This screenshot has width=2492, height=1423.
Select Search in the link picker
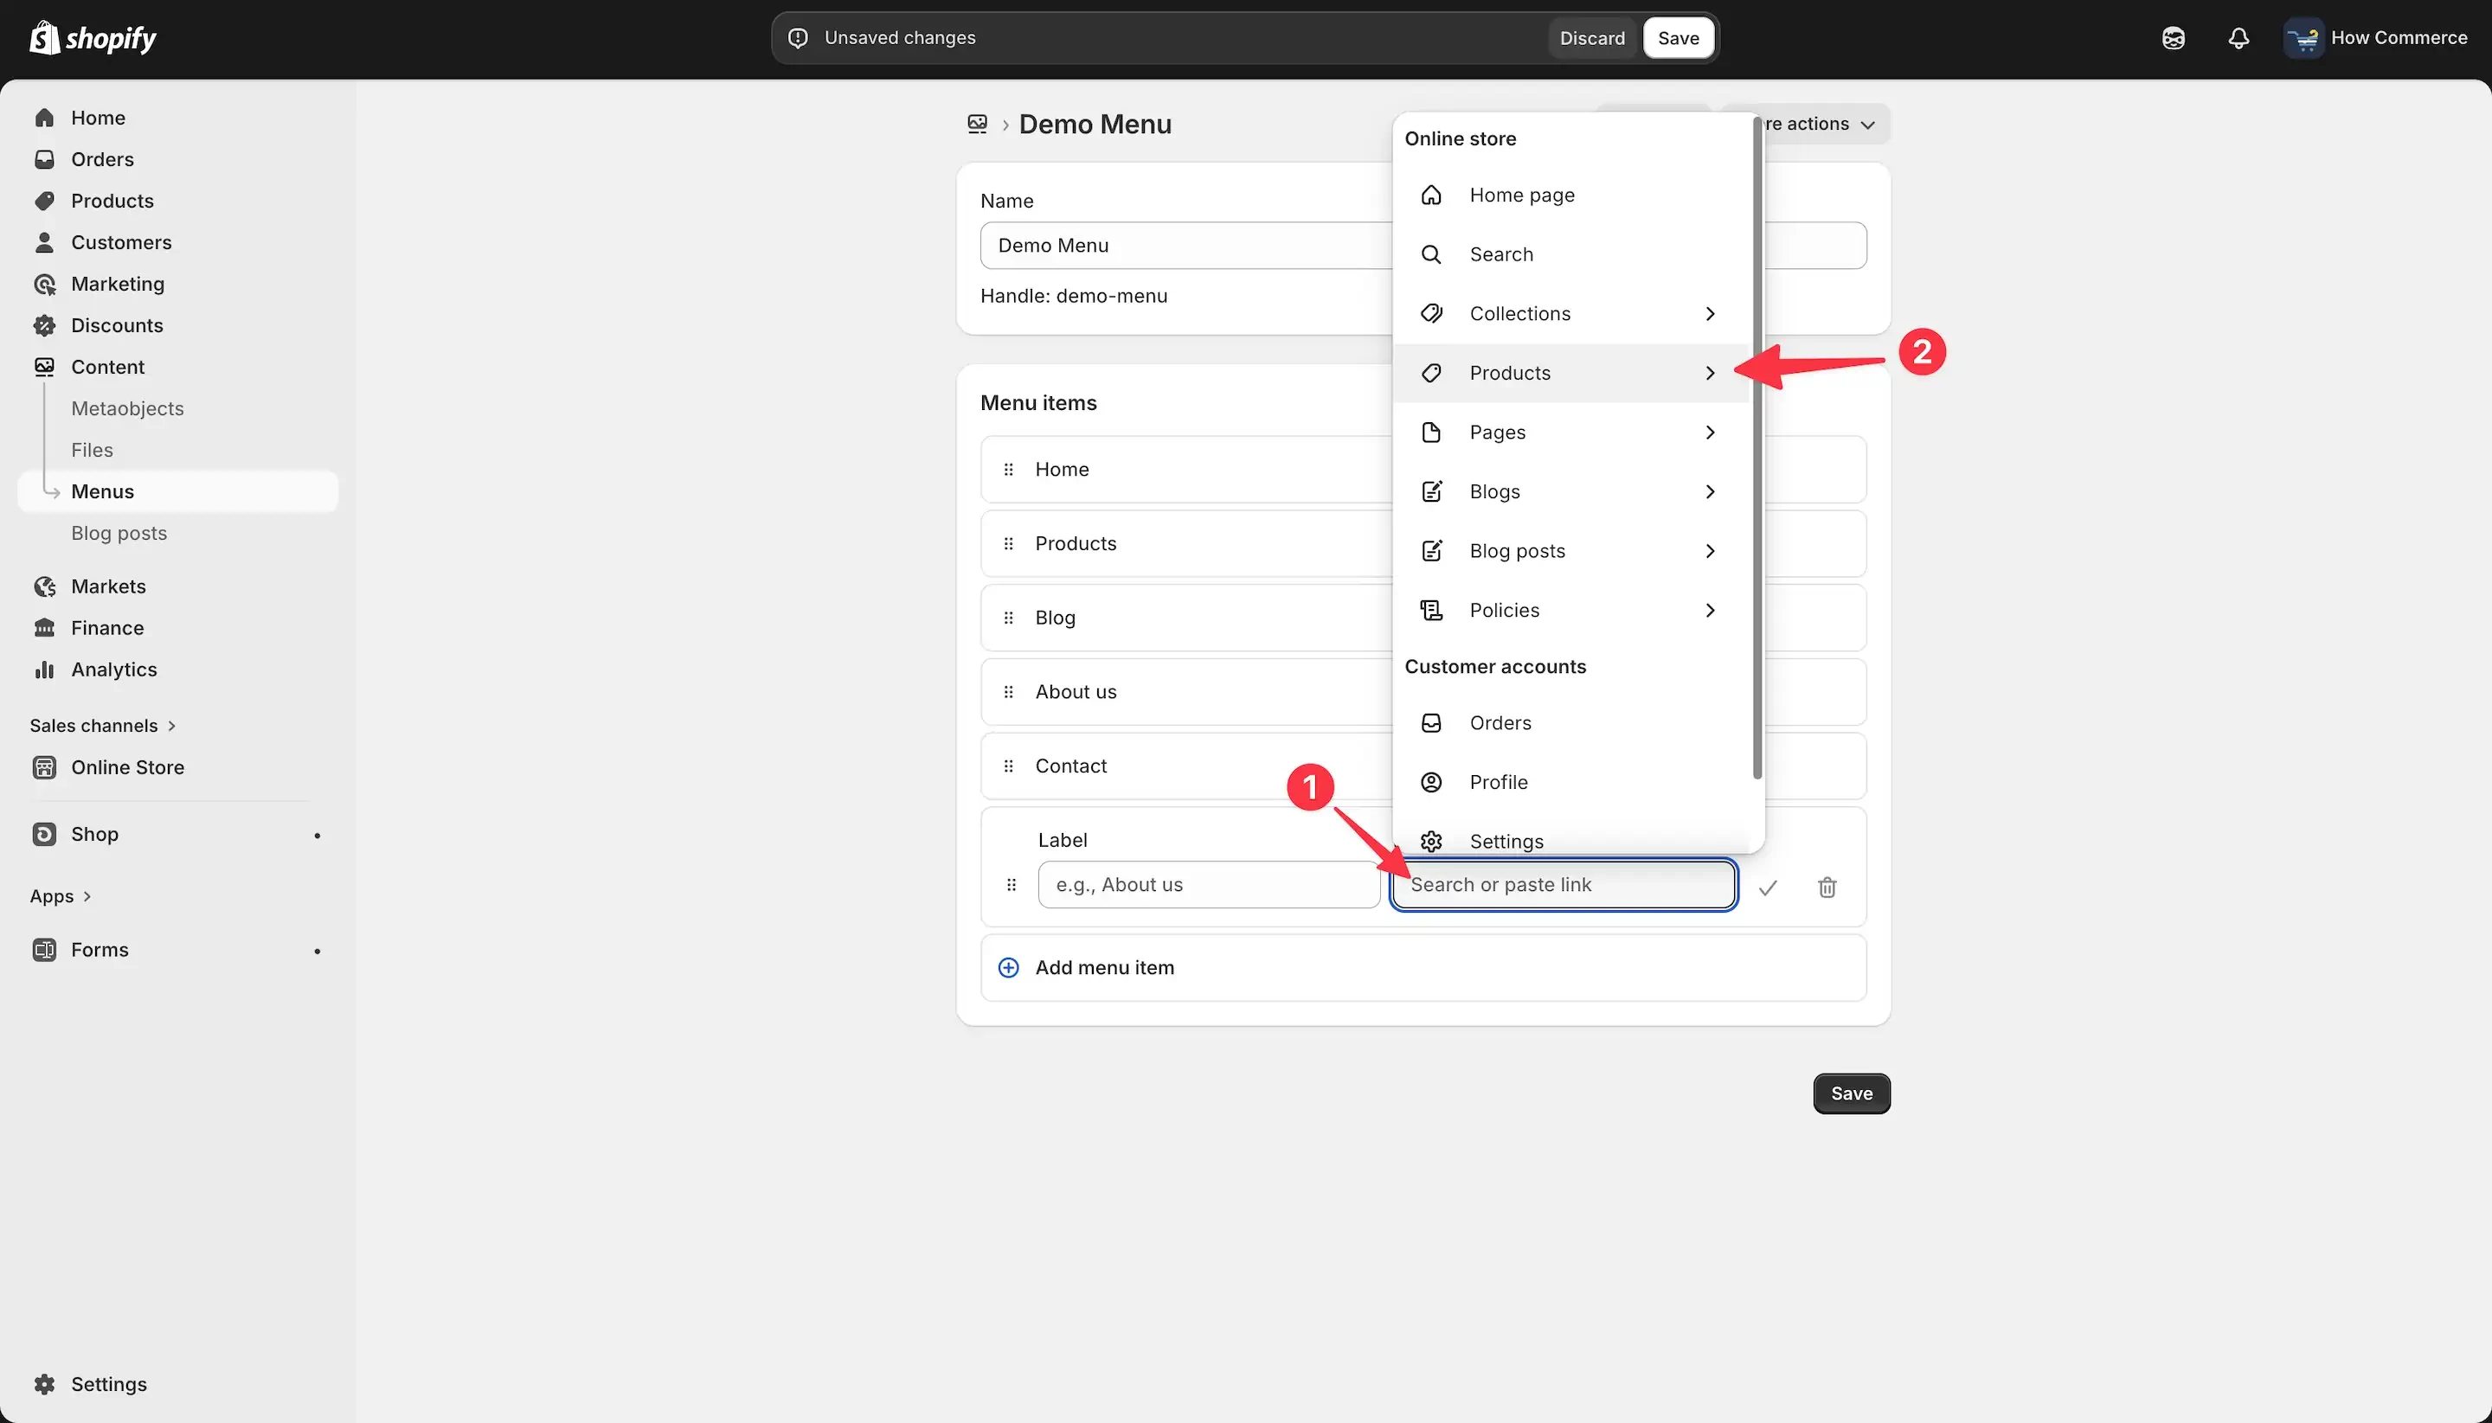pos(1570,254)
